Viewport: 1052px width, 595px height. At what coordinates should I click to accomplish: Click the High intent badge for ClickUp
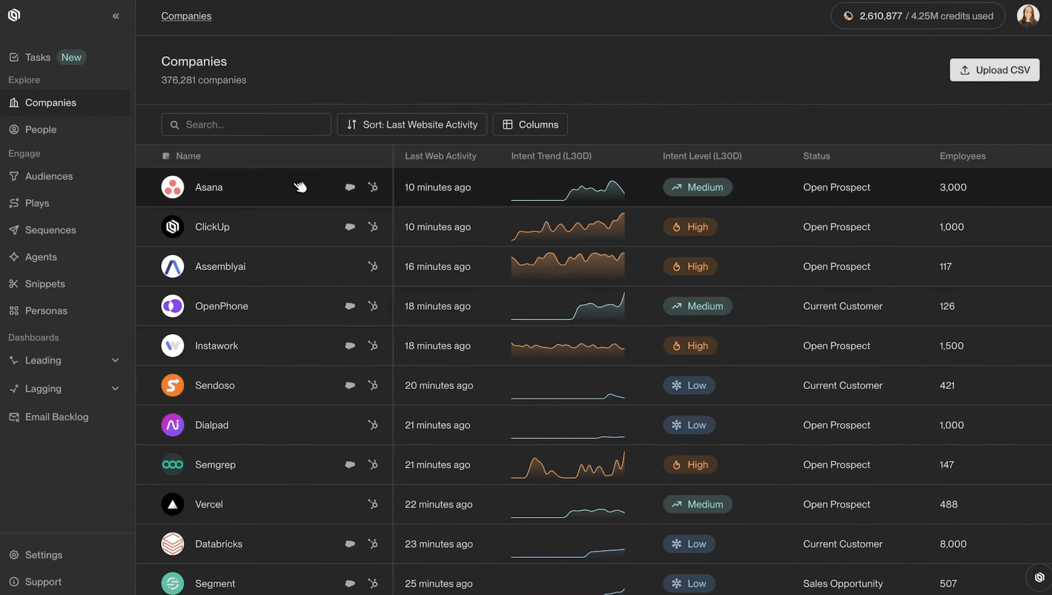(690, 227)
